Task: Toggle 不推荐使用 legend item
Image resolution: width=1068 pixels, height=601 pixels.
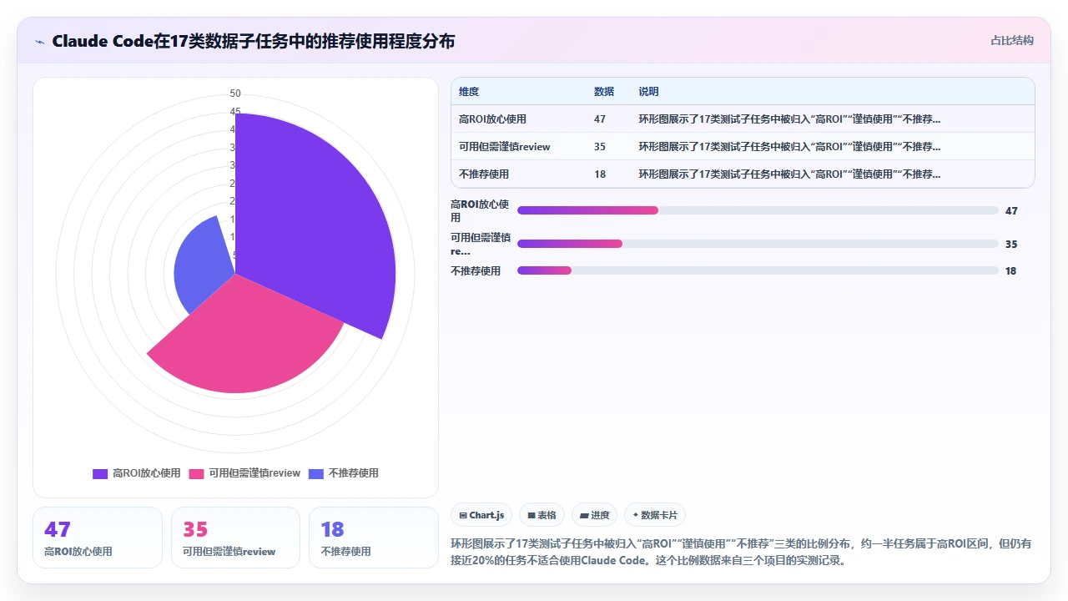Action: [x=344, y=473]
